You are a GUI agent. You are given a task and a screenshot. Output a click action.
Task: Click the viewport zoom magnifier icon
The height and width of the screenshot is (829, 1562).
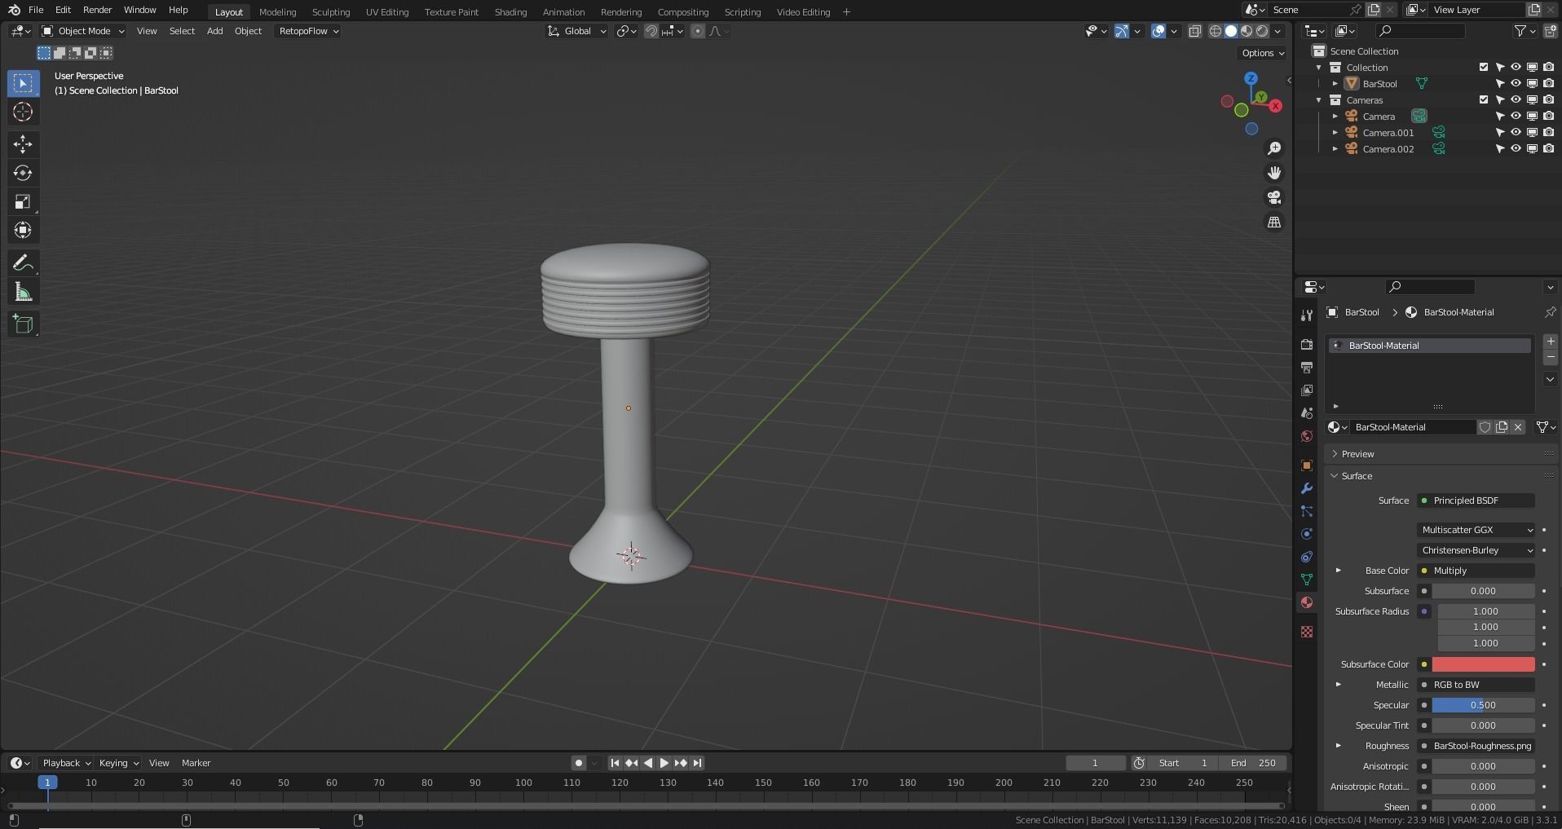pyautogui.click(x=1274, y=148)
